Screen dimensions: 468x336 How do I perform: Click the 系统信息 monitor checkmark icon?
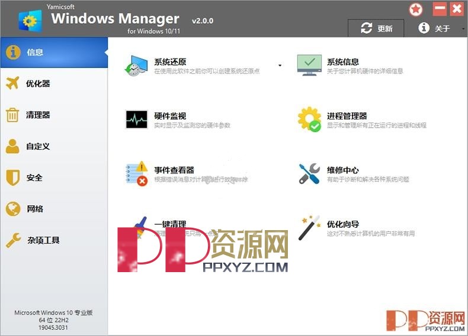pos(309,65)
